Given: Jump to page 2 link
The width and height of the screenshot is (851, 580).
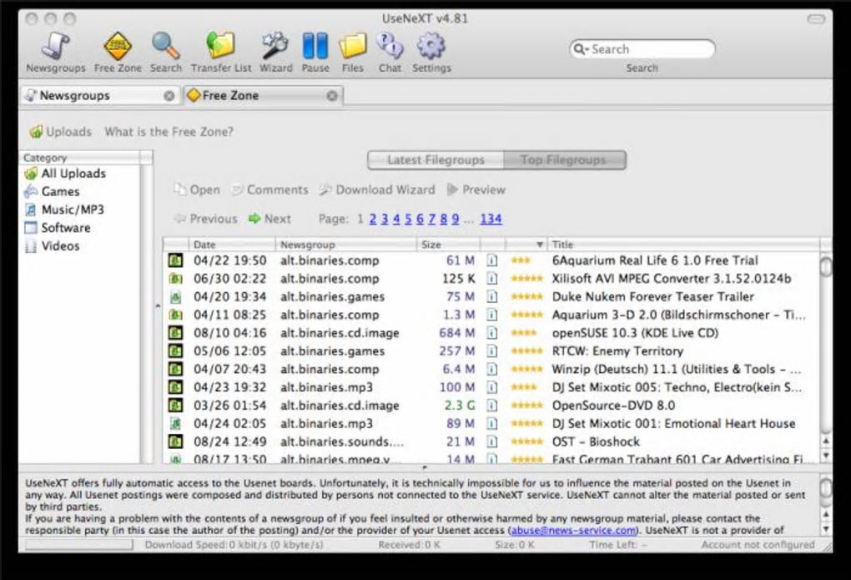Looking at the screenshot, I should click(373, 219).
